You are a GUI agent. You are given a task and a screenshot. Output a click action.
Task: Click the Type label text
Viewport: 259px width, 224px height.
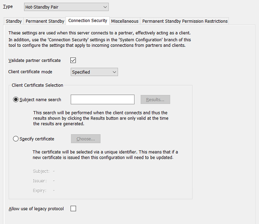tap(8, 7)
